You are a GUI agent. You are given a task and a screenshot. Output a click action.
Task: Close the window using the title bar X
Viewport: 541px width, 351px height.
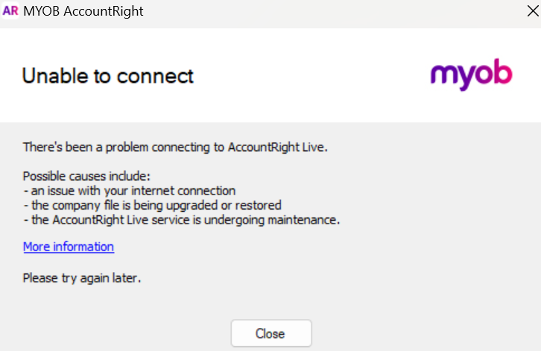pos(530,11)
